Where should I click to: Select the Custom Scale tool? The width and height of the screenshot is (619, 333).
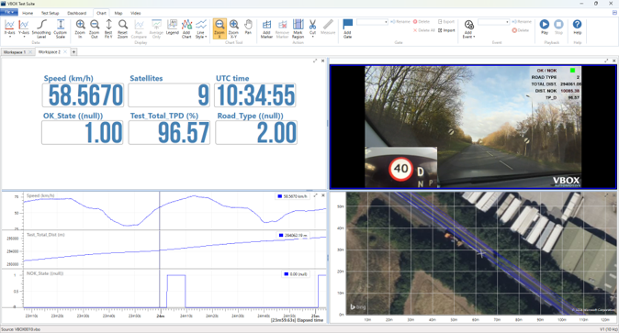(61, 28)
